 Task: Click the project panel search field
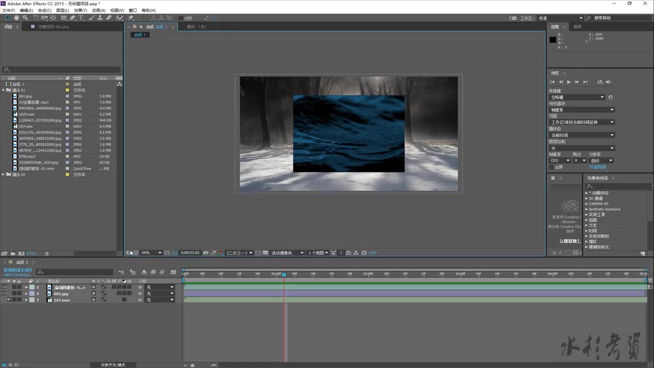point(62,70)
